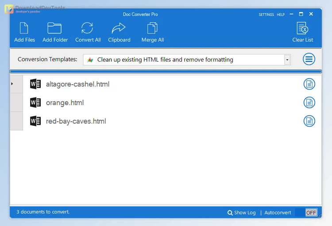Click the Word icon beside altagore-cashel.html
This screenshot has width=332, height=226.
coord(35,84)
